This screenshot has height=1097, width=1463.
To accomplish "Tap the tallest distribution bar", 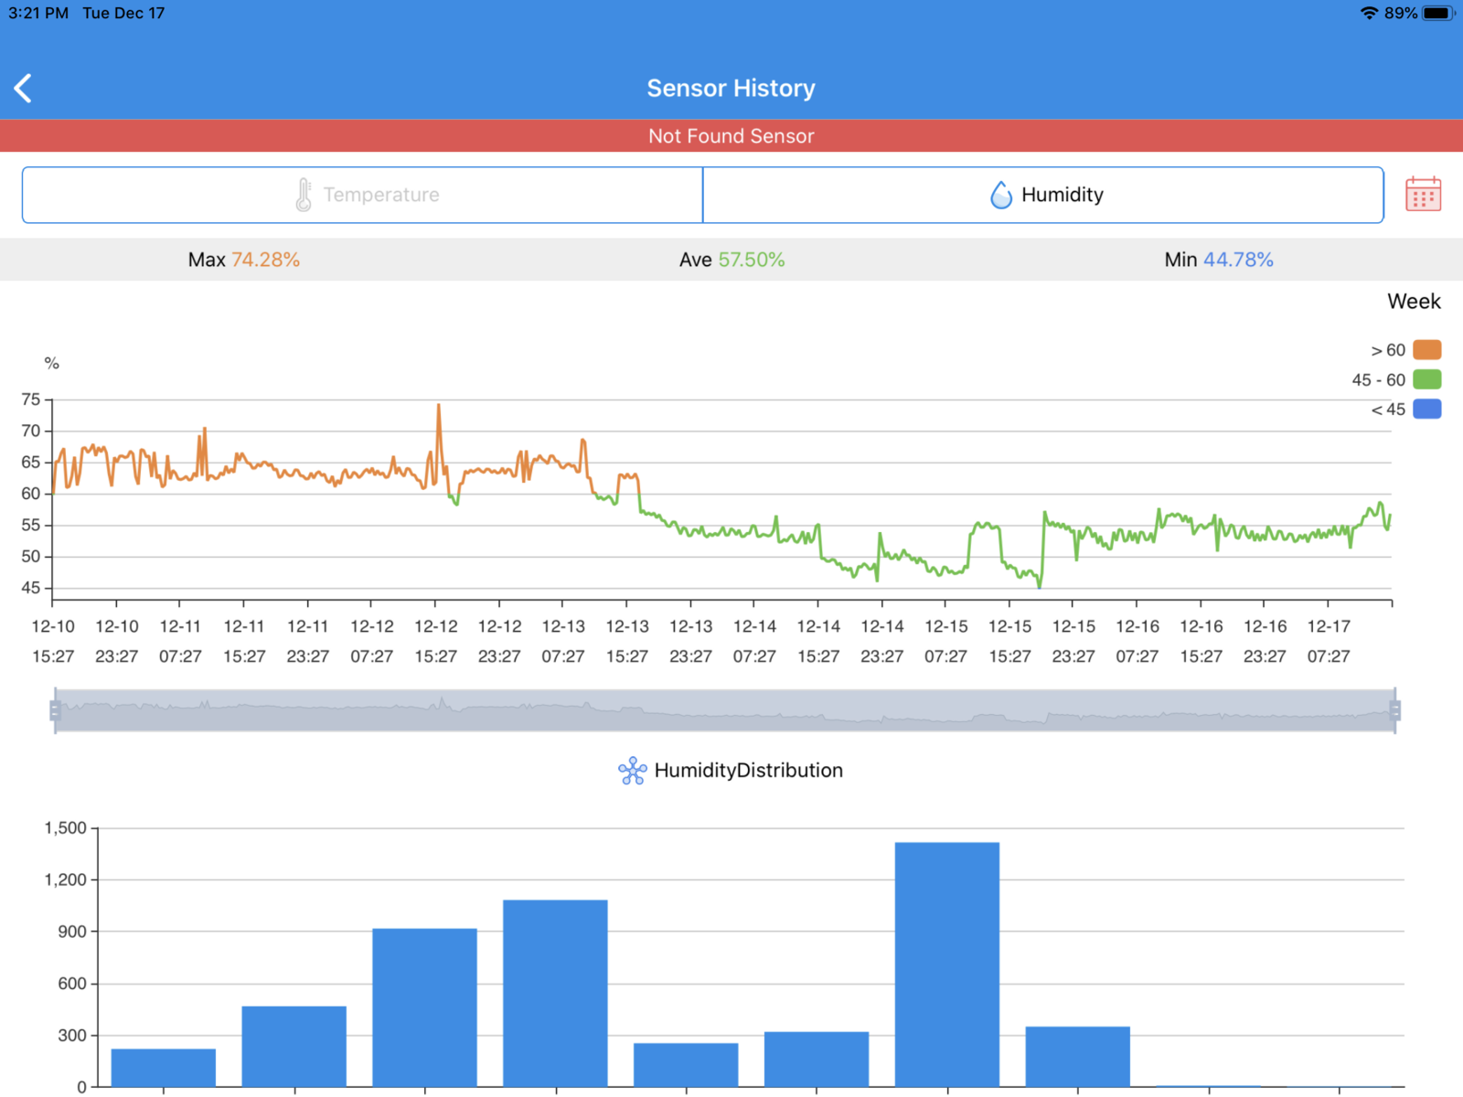I will [947, 964].
